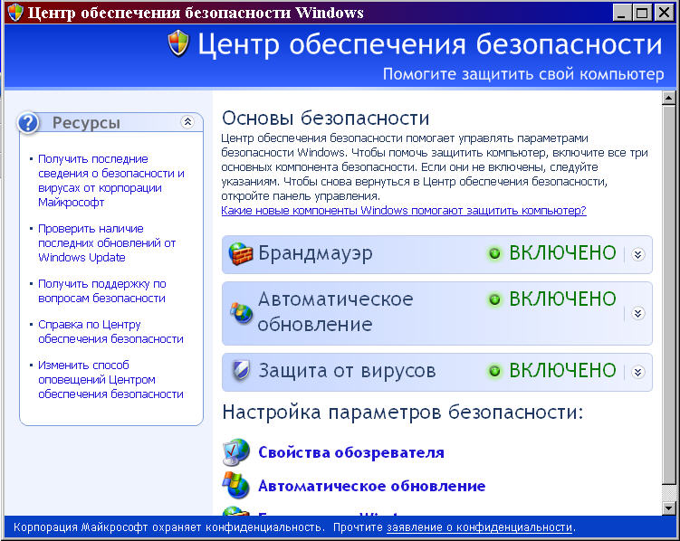
Task: Click Настройка параметров безопасности heading
Action: (403, 413)
